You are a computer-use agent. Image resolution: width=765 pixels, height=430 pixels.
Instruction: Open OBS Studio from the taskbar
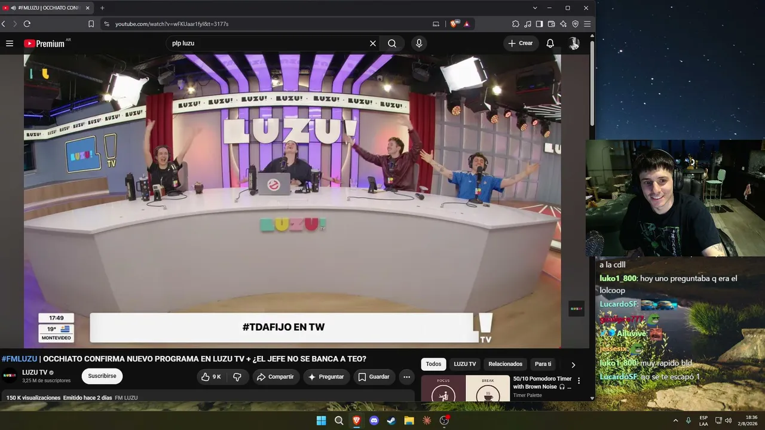click(x=444, y=420)
